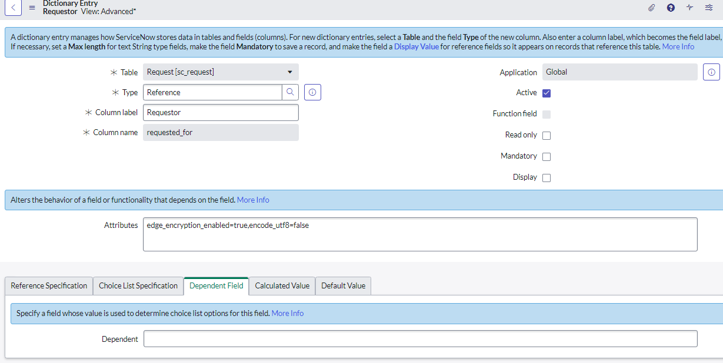Switch to the Reference Specification tab
Viewport: 723px width, 363px height.
tap(49, 285)
